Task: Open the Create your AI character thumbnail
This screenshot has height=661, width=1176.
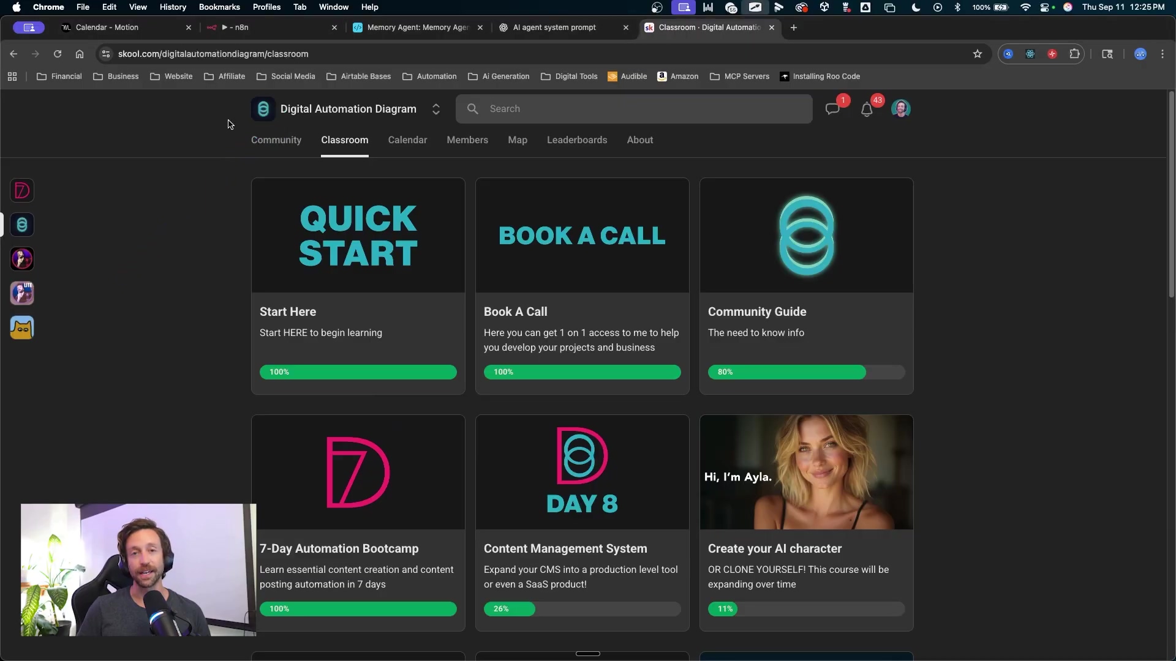Action: point(806,472)
